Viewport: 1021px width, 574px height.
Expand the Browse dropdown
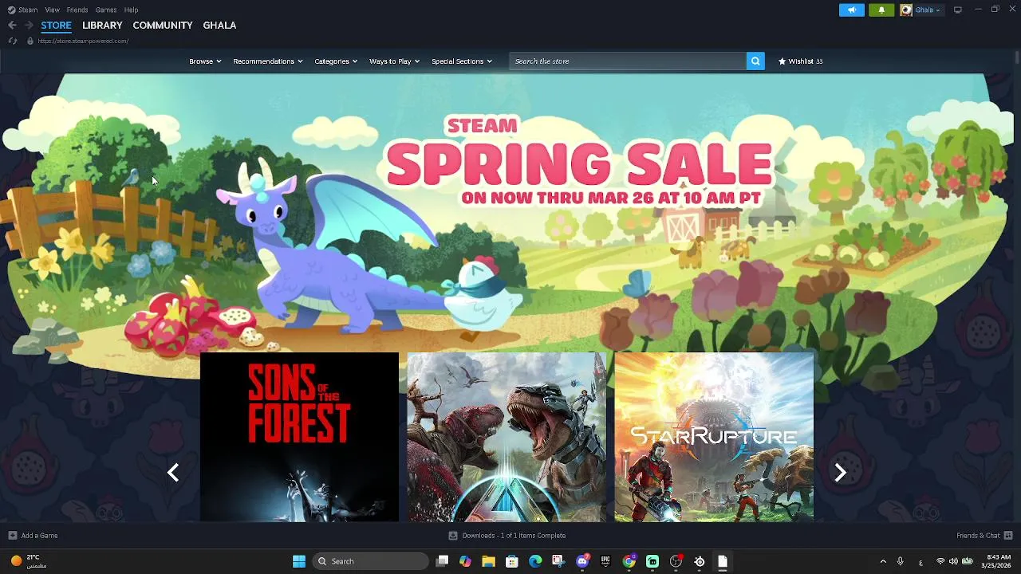coord(205,61)
